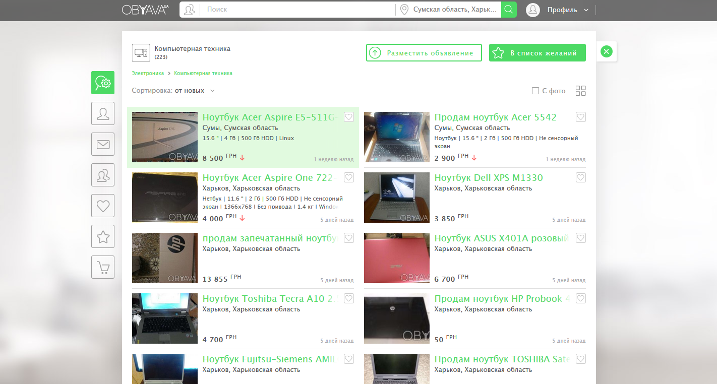This screenshot has width=717, height=384.
Task: Open the messages envelope sidebar icon
Action: 103,144
